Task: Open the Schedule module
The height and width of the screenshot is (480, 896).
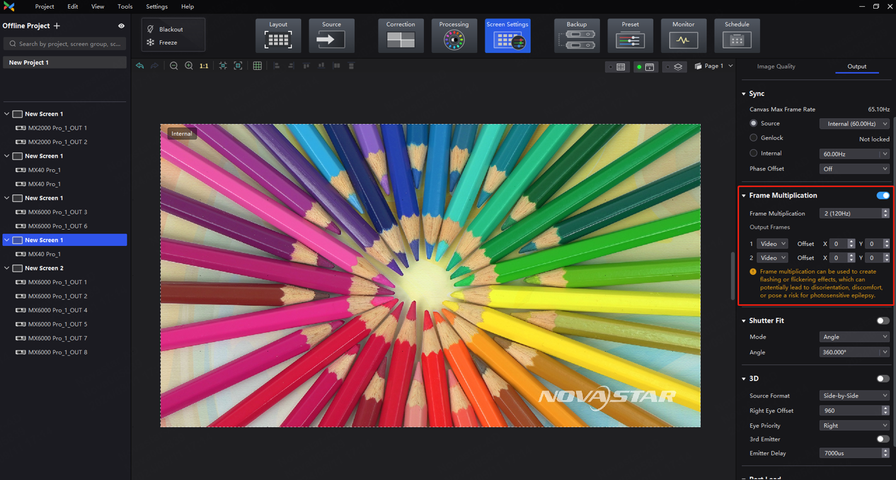Action: tap(737, 35)
